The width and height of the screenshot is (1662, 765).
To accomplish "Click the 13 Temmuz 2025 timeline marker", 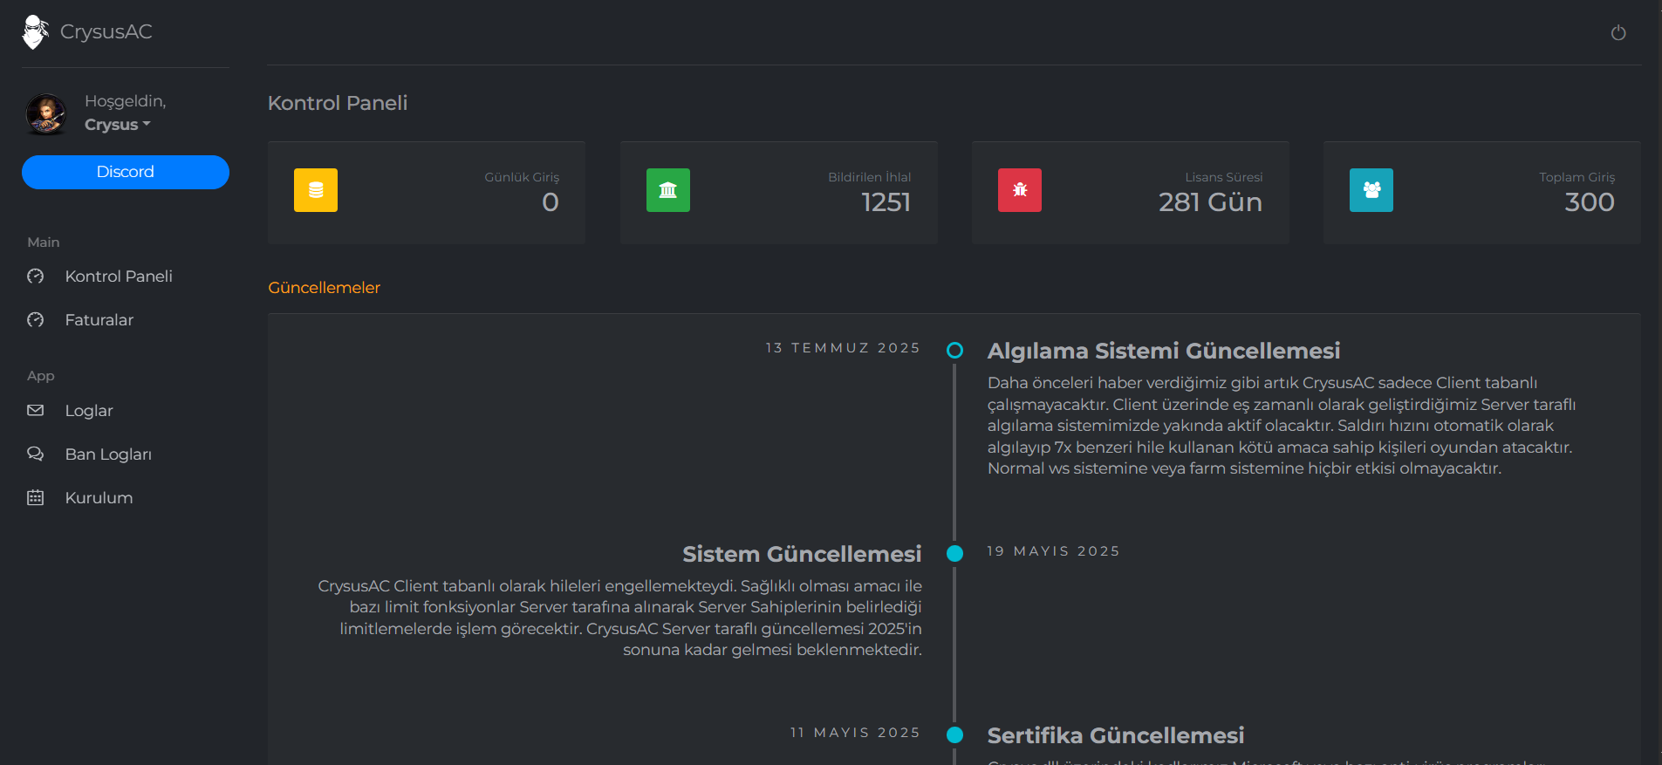I will (x=954, y=351).
